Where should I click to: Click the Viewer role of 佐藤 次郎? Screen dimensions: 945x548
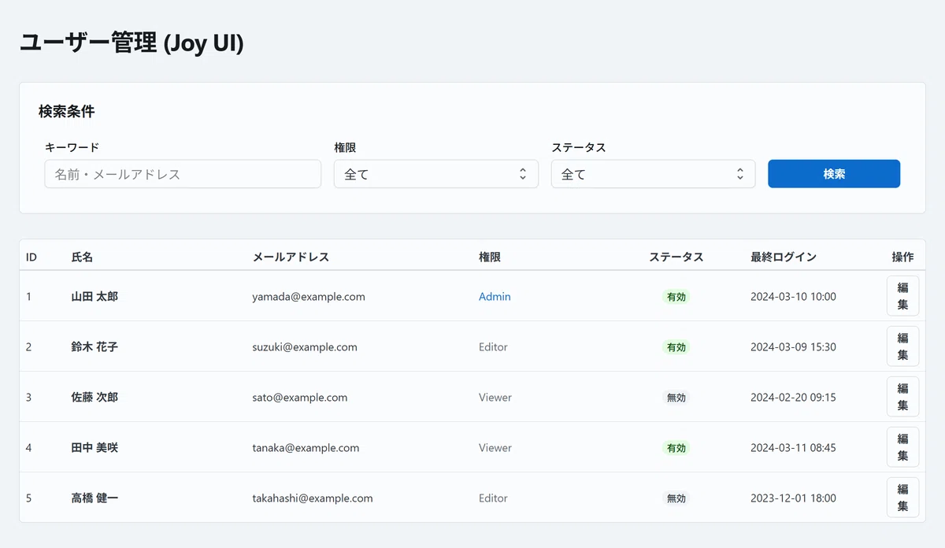click(x=495, y=398)
